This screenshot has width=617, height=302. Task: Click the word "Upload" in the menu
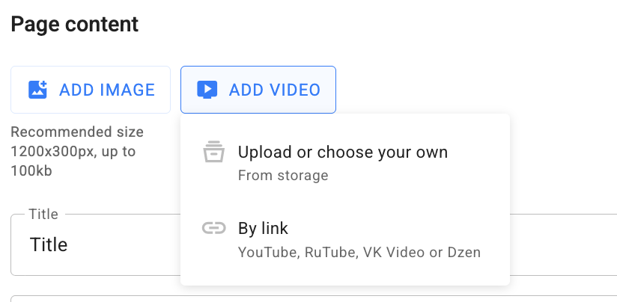pyautogui.click(x=261, y=152)
